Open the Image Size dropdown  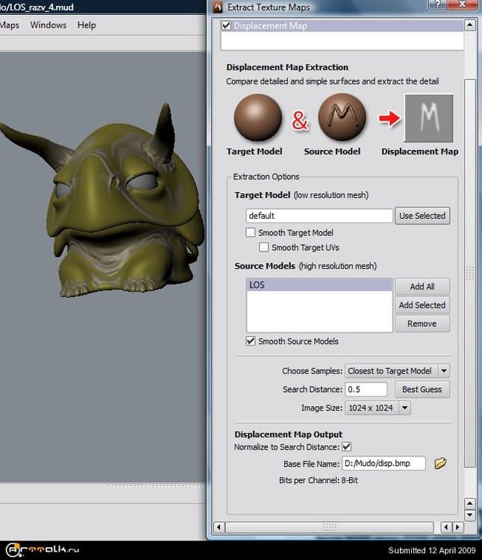[x=378, y=408]
